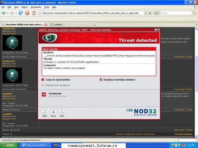Click Activati notificarile pentru acest topic link
Viewport: 198px width, 148px height.
pos(135,134)
